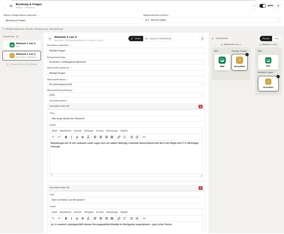Open Werkzeuge menu in Item #2 editor
The height and width of the screenshot is (234, 284).
(112, 212)
